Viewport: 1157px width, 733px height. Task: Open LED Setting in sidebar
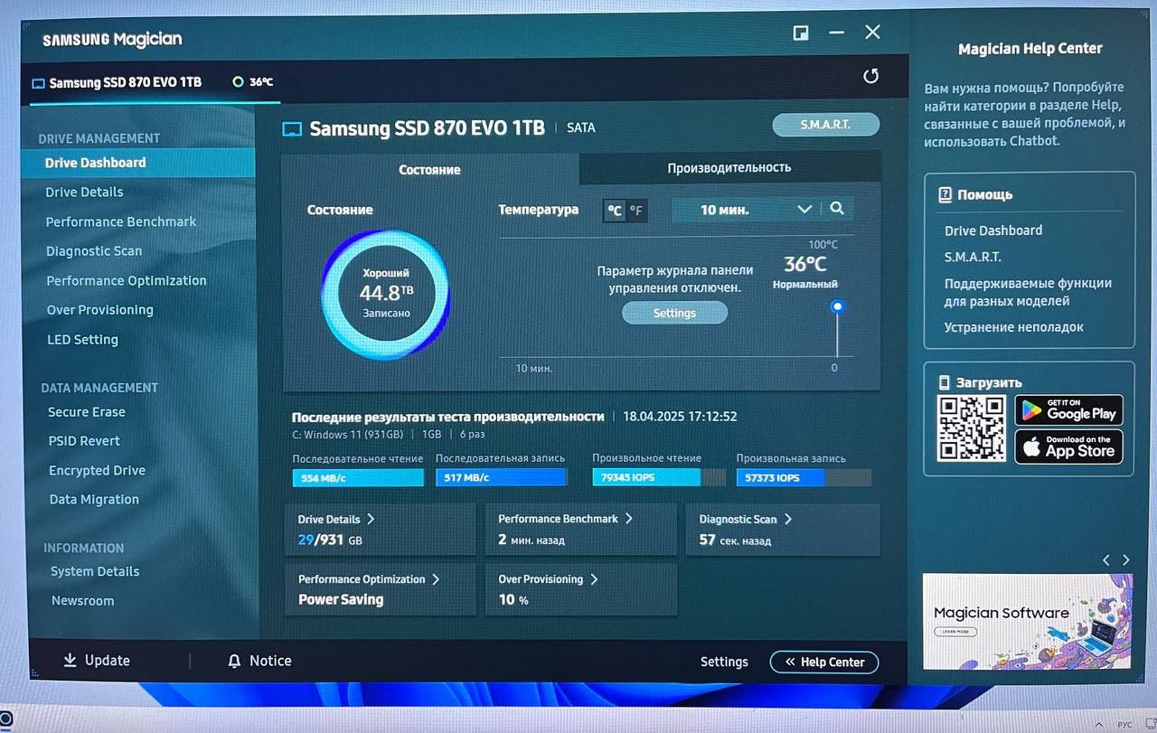click(82, 340)
